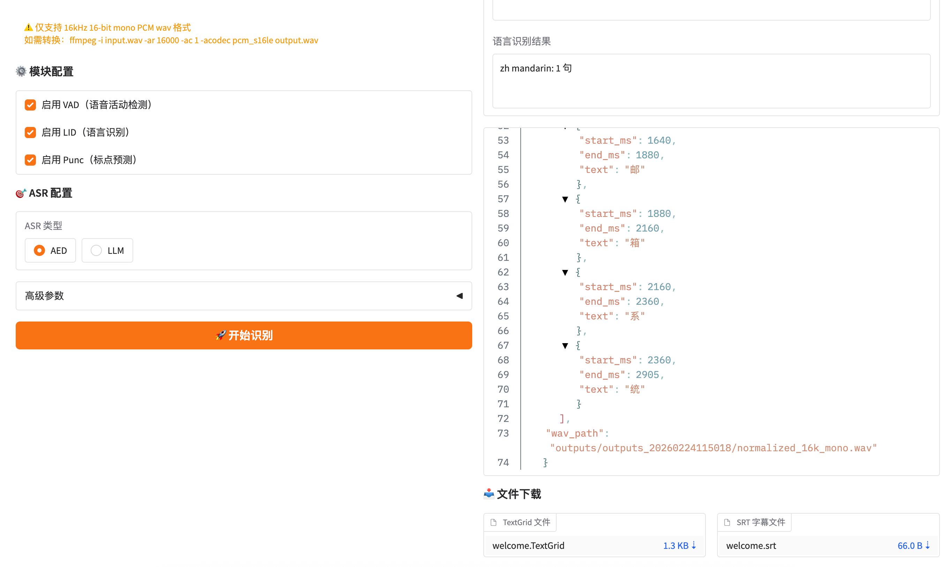The image size is (950, 567).
Task: Click the SRT subtitle file document icon
Action: pos(727,522)
